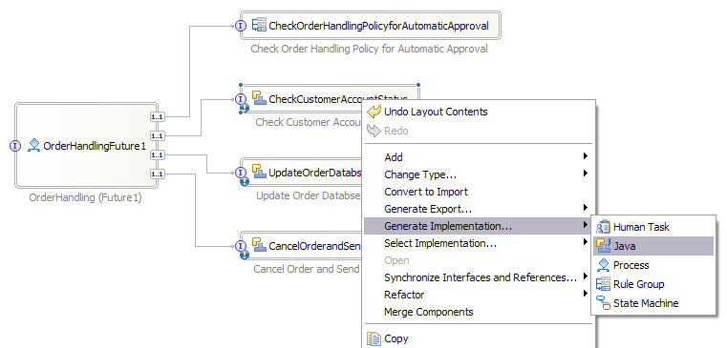Click the fourth 1..1 reference on OrderHandlingFuture1
The image size is (727, 348).
click(158, 174)
